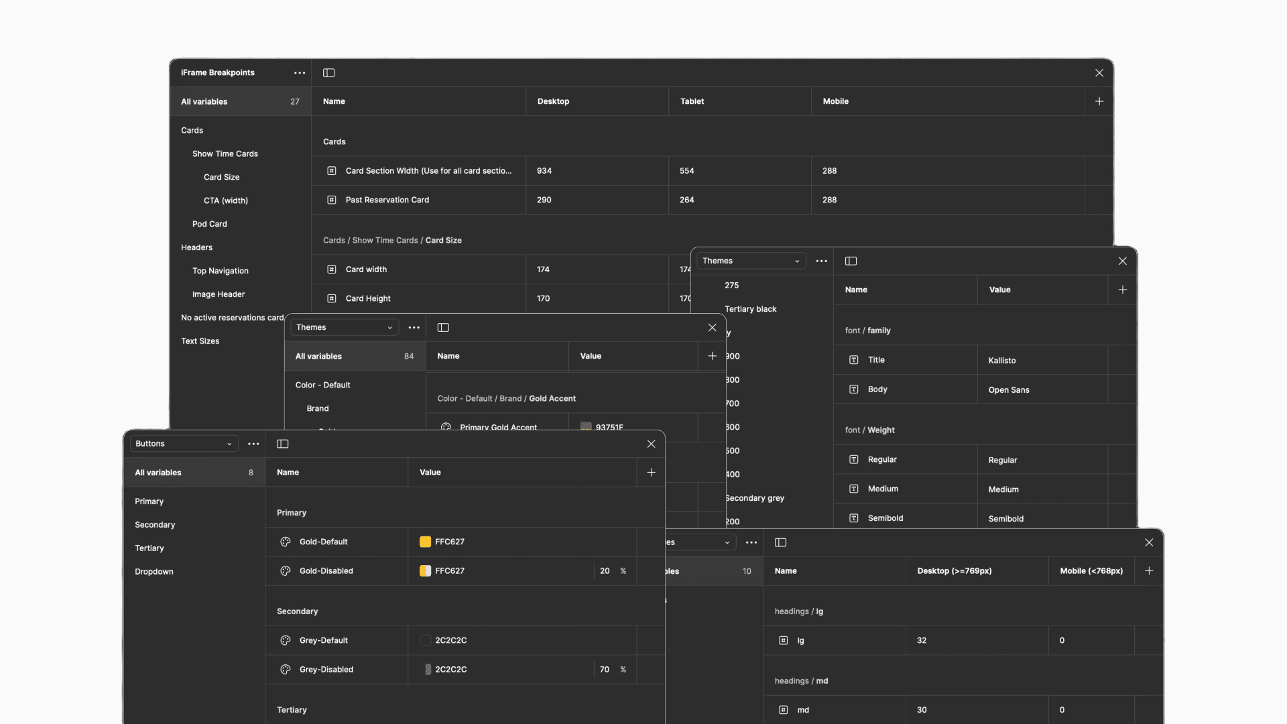Open iFrame Breakpoints more options menu
Image resolution: width=1287 pixels, height=724 pixels.
(300, 73)
